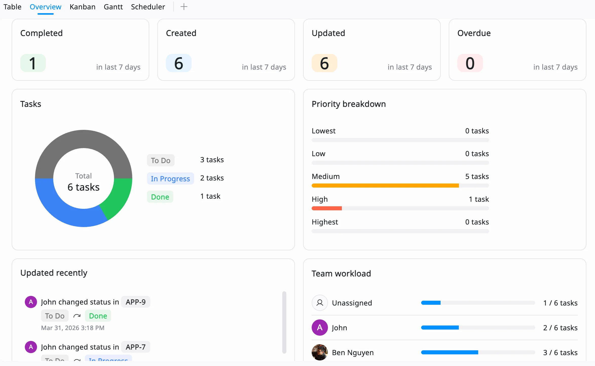Open the Kanban view tab
This screenshot has width=595, height=366.
click(x=82, y=7)
